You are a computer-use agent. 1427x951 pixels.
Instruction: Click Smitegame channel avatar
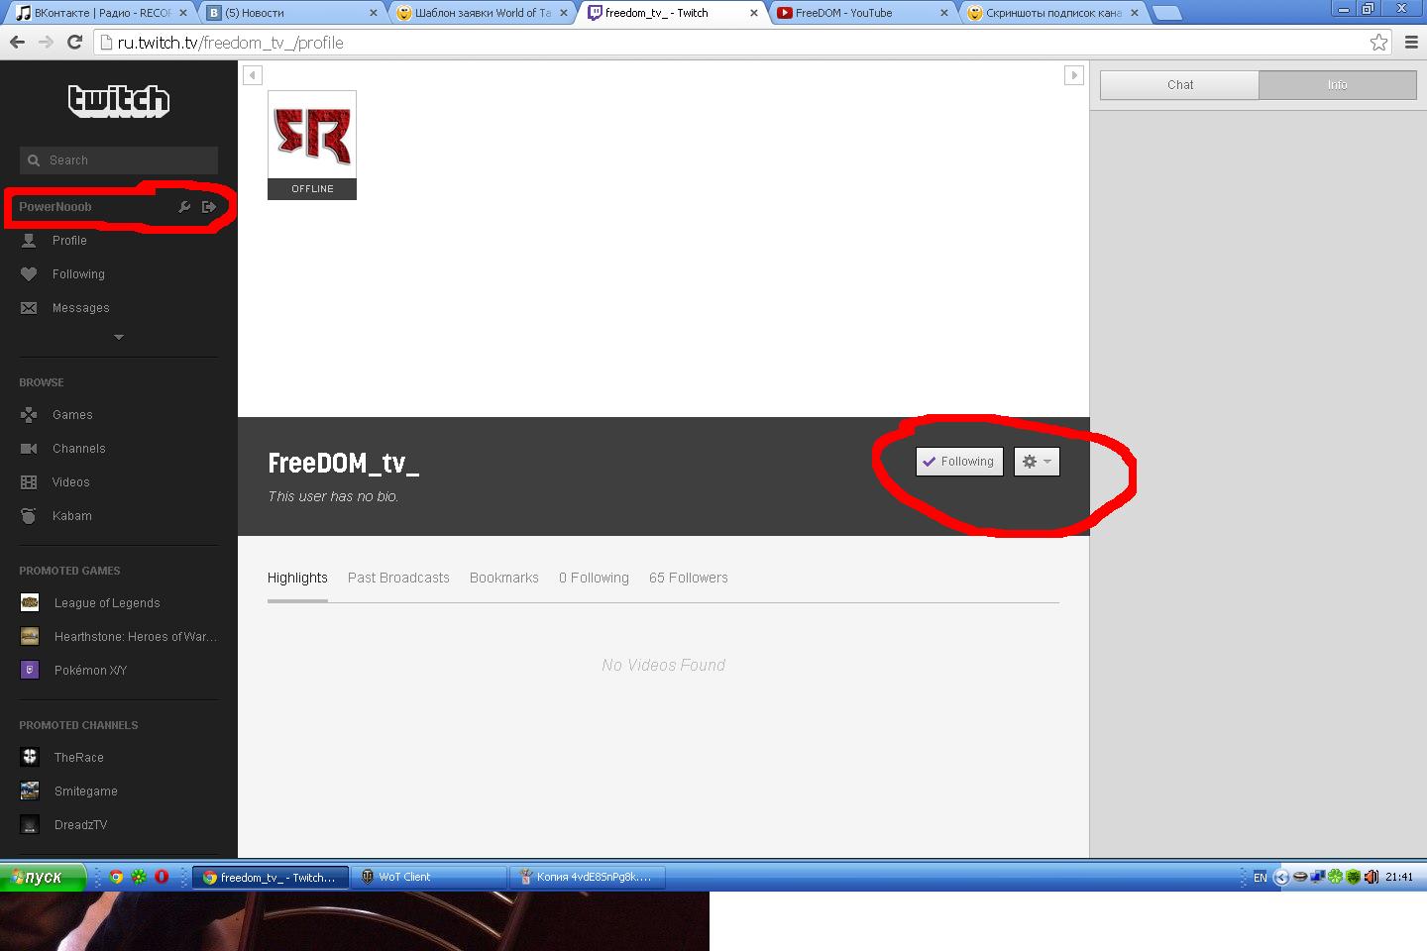coord(30,791)
